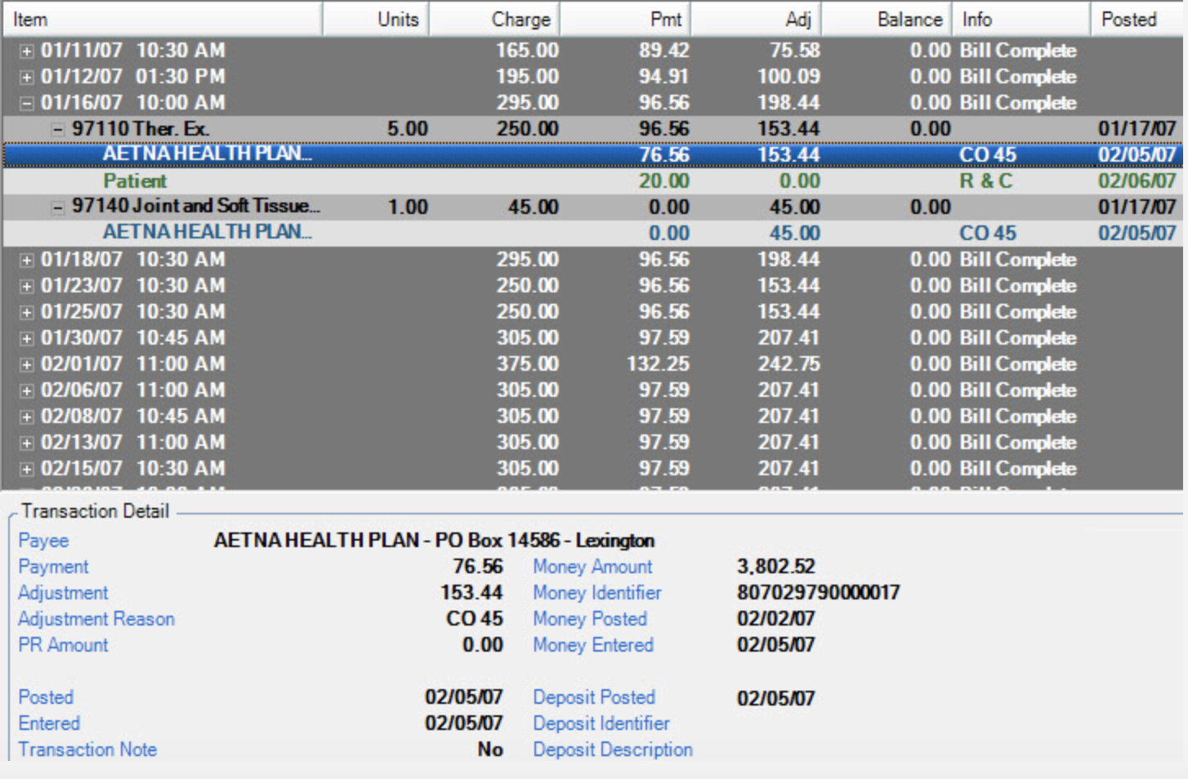
Task: Click the plus icon beside 02/13/07 11:00 AM
Action: coord(25,442)
